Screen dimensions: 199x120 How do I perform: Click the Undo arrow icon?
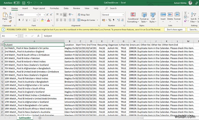[29, 3]
